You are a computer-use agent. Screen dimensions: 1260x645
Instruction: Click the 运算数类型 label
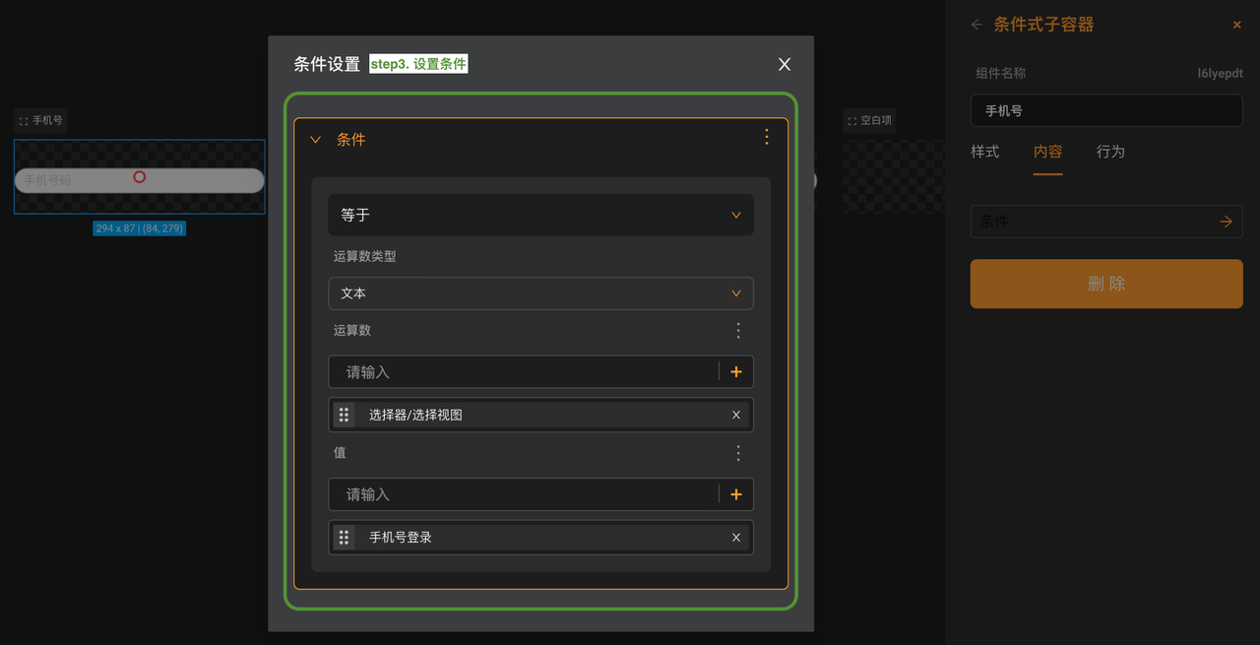(364, 256)
